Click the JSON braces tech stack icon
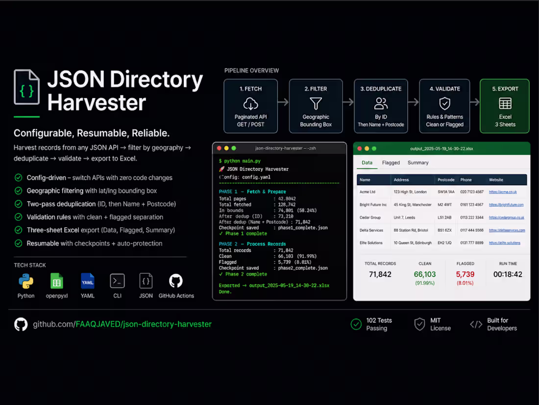This screenshot has width=539, height=405. coord(146,281)
